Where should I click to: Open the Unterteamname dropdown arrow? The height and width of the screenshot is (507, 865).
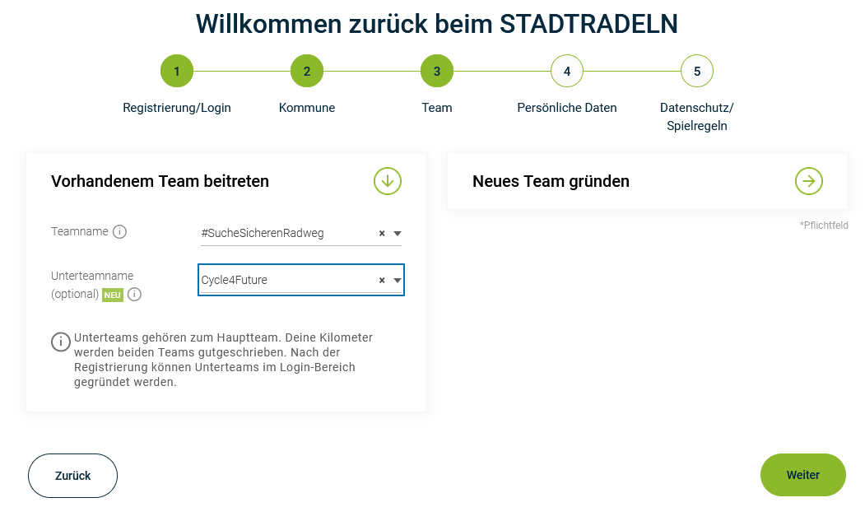pyautogui.click(x=397, y=281)
